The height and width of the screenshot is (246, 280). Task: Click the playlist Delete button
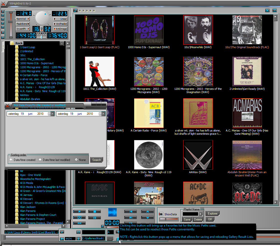[198, 220]
